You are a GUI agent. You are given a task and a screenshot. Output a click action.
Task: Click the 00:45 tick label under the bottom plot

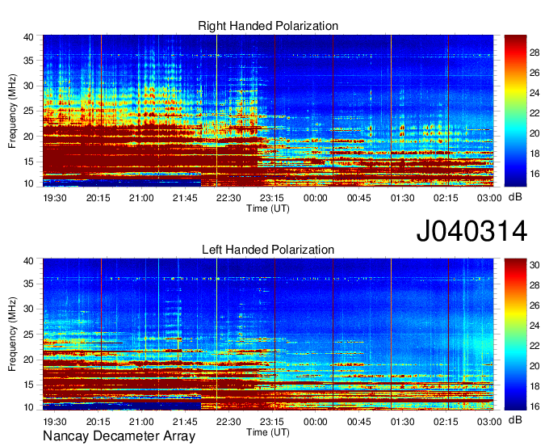click(x=359, y=422)
